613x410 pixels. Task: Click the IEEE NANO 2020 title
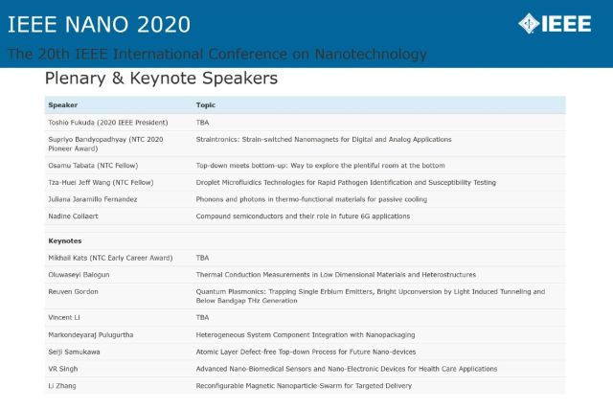point(99,24)
